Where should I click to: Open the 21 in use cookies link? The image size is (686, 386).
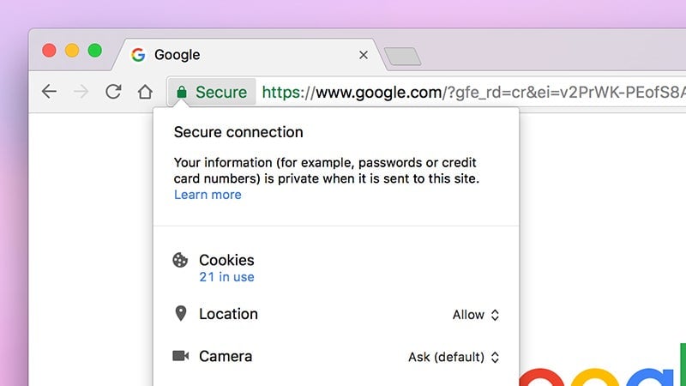pyautogui.click(x=226, y=277)
